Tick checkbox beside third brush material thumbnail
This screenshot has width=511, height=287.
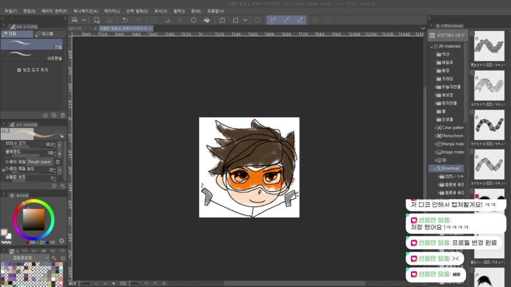472,112
